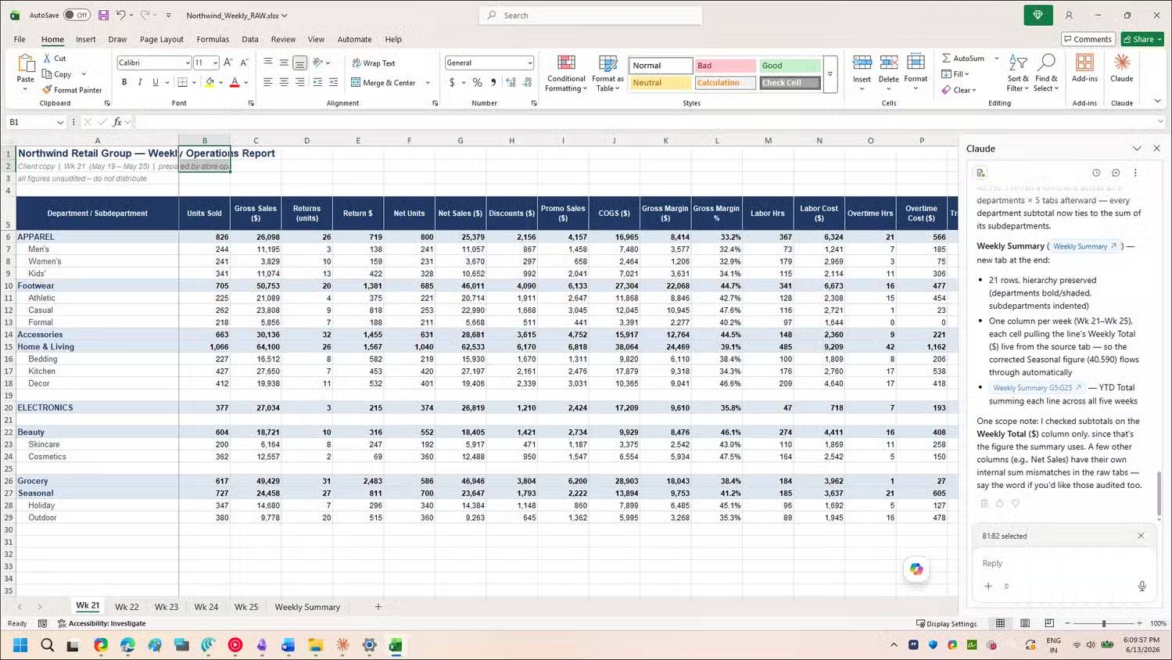Open the Sort & Filter menu
1172x660 pixels.
(x=1017, y=74)
